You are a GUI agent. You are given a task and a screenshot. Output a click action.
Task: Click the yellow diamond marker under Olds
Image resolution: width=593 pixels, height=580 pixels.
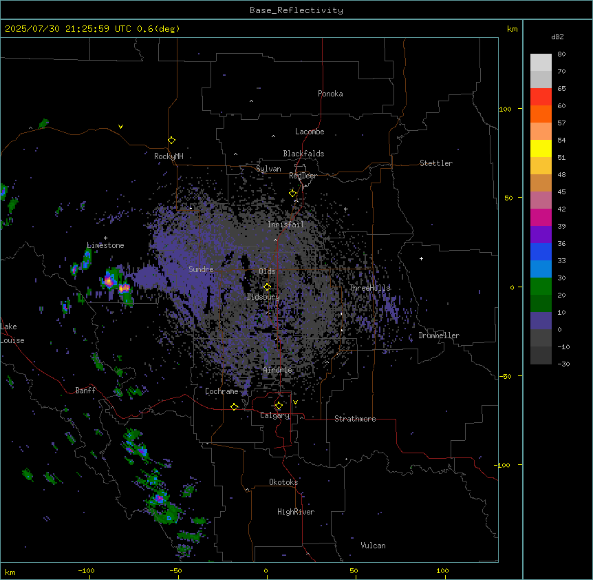coord(267,287)
